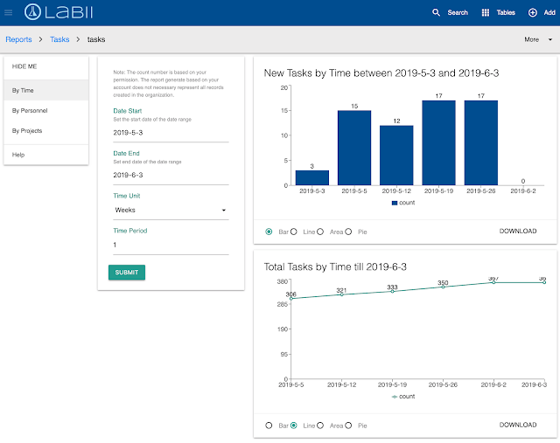
Task: Click the Submit button
Action: pyautogui.click(x=127, y=273)
